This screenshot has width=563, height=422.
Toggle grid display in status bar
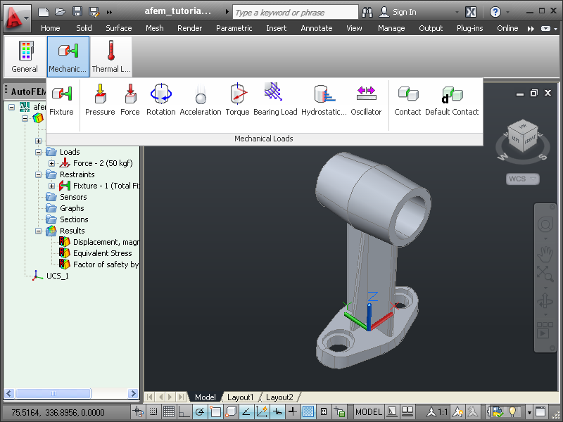(168, 411)
